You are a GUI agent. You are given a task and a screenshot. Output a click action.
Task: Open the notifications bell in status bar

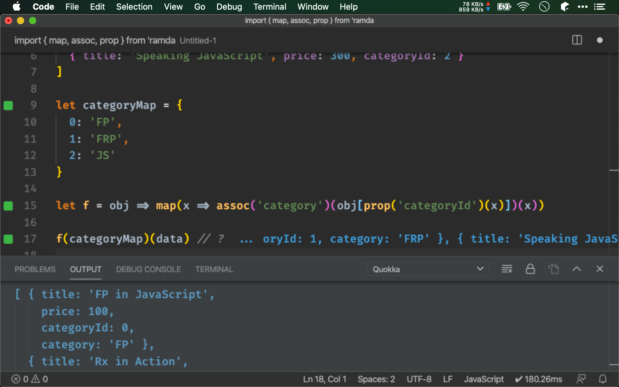603,379
